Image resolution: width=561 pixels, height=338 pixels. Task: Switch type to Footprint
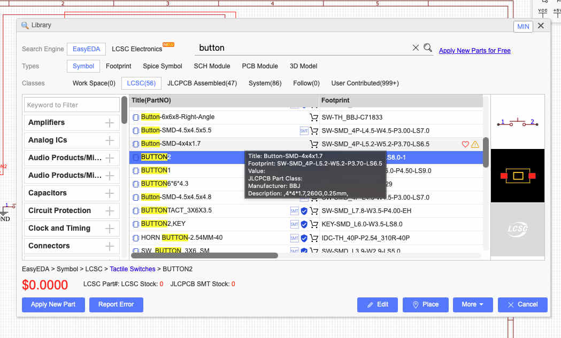click(x=118, y=66)
